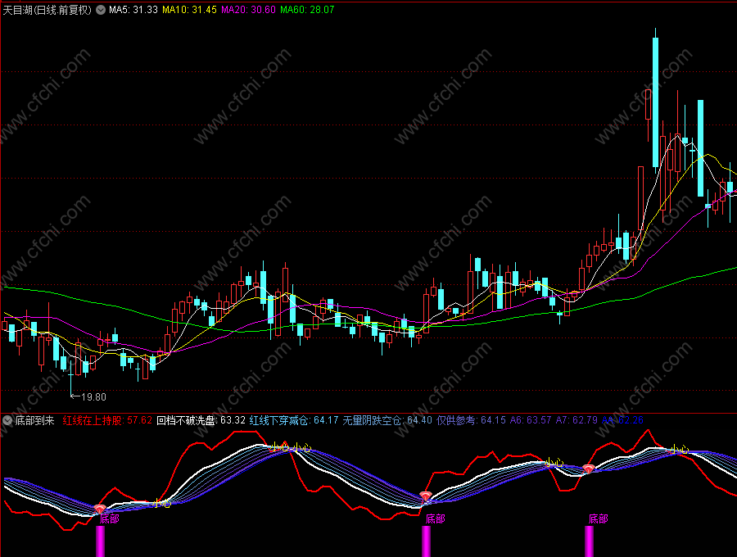Click the leftmost 底部 label
Image resolution: width=737 pixels, height=557 pixels.
110,519
